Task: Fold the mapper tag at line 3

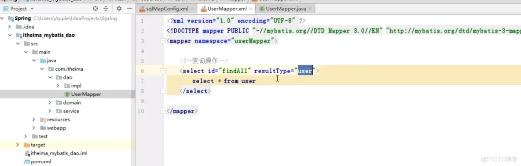Action: point(163,41)
